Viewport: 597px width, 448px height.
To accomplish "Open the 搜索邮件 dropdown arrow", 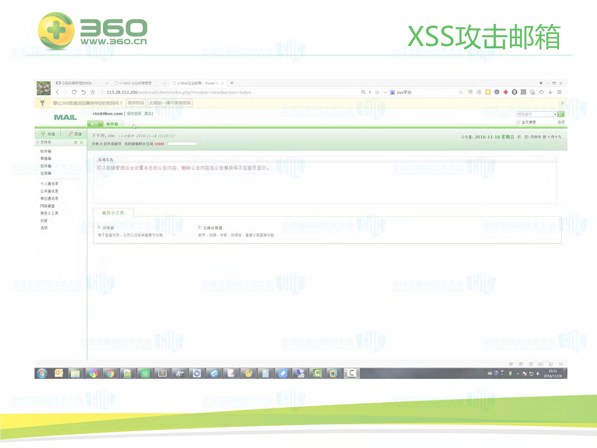I will [555, 115].
